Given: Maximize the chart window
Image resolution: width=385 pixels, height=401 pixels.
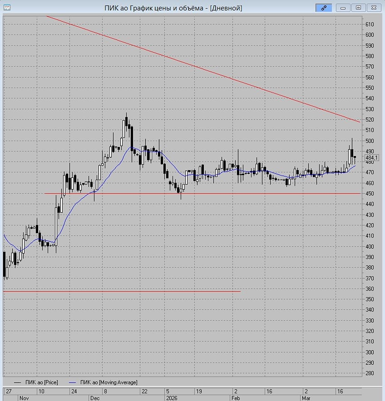Looking at the screenshot, I should (358, 8).
